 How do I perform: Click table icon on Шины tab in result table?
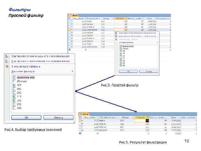tap(81, 114)
